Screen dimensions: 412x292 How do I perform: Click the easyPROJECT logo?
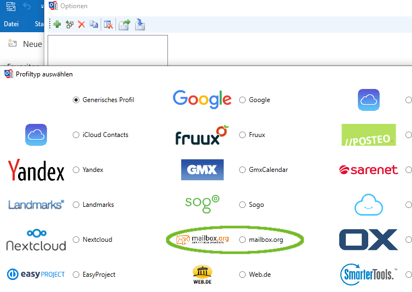(x=36, y=275)
